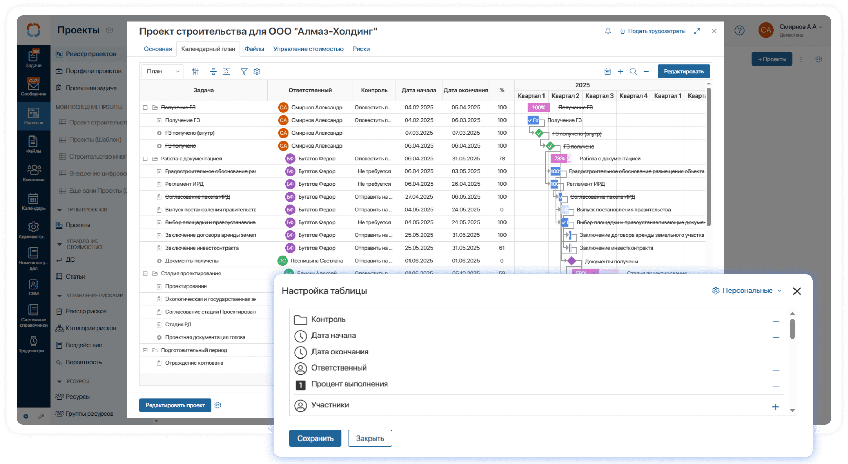Click the 78% progress bar in the Gantt chart
The width and height of the screenshot is (848, 464).
click(x=559, y=159)
